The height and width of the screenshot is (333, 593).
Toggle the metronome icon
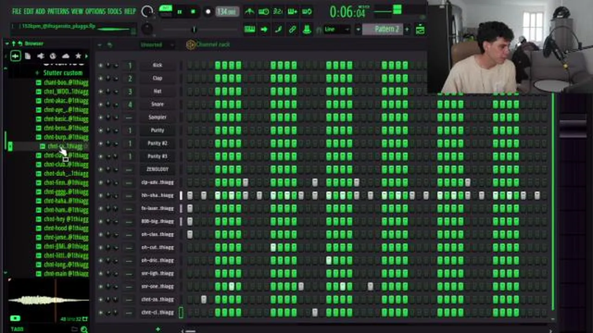pos(249,12)
